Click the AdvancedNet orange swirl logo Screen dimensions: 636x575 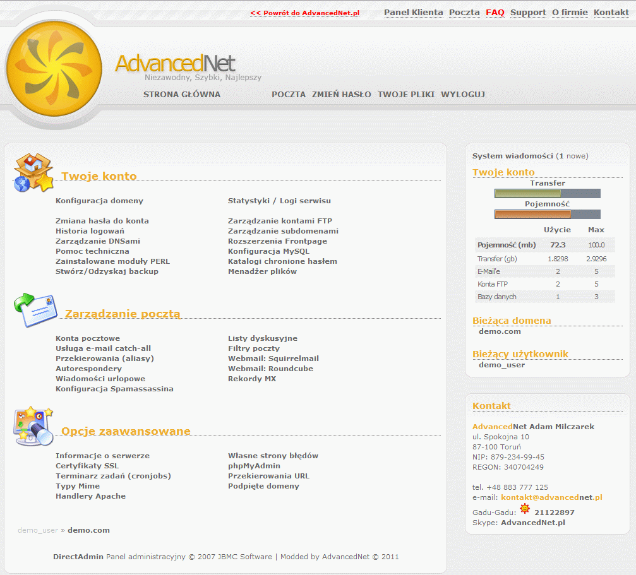(54, 69)
